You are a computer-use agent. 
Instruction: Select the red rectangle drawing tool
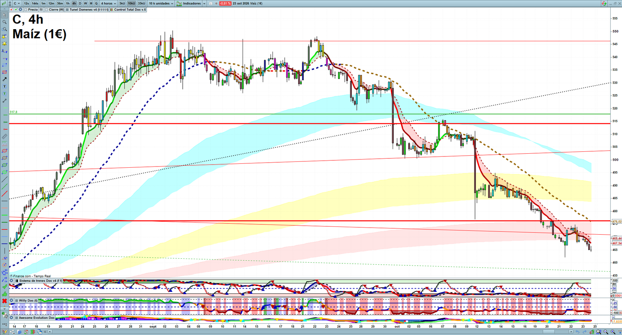[x=5, y=72]
